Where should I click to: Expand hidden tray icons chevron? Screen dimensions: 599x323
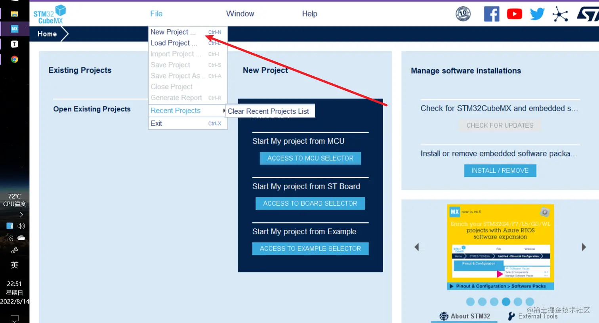(x=21, y=214)
